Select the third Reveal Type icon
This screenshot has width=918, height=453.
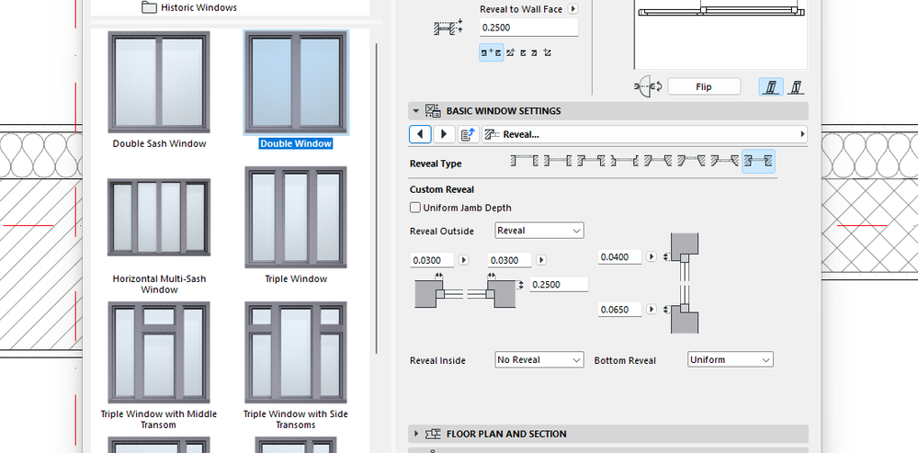click(x=591, y=161)
